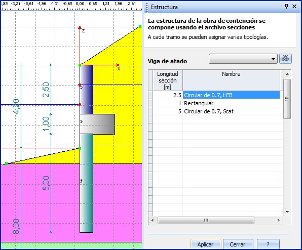Pin the Estructura panel

[x=286, y=7]
